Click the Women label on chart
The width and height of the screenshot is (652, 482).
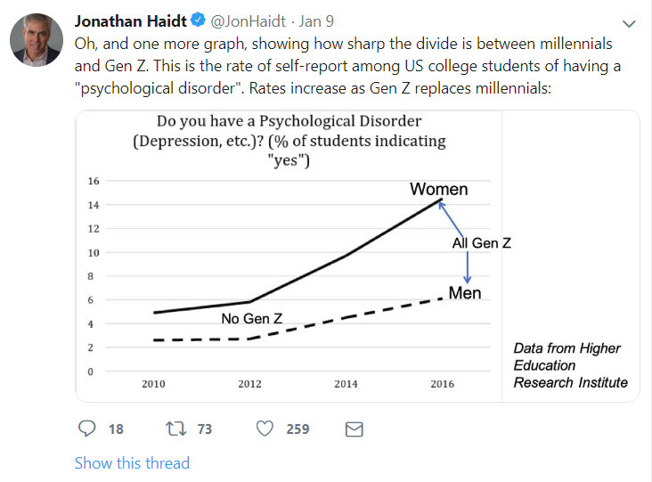coord(438,189)
